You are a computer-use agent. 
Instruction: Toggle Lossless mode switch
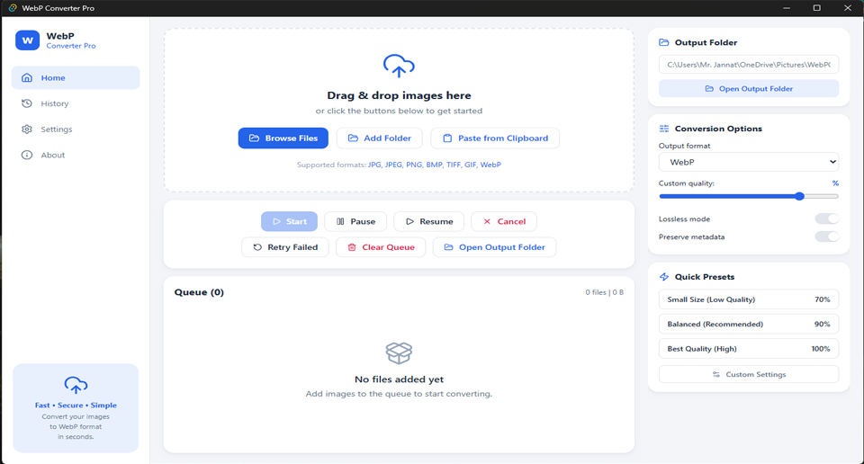[x=827, y=219]
